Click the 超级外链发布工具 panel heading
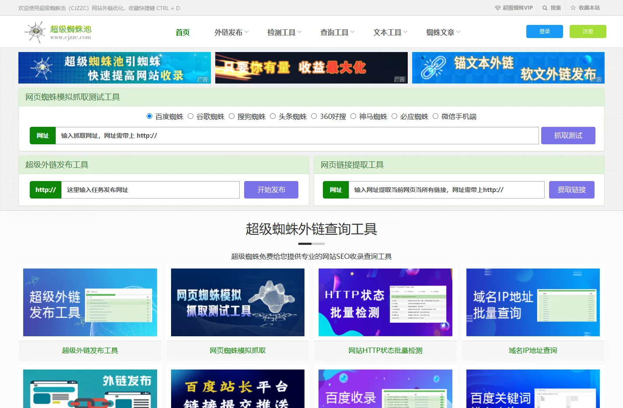This screenshot has width=623, height=408. (x=57, y=165)
